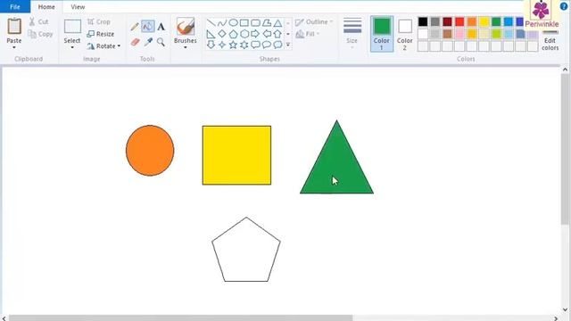Select the Magnifier tool
The height and width of the screenshot is (321, 571).
click(161, 42)
